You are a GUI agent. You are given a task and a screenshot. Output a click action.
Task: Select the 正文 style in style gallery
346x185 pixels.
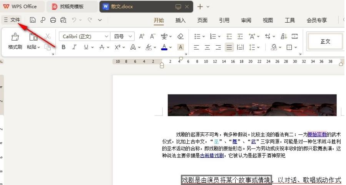(325, 41)
